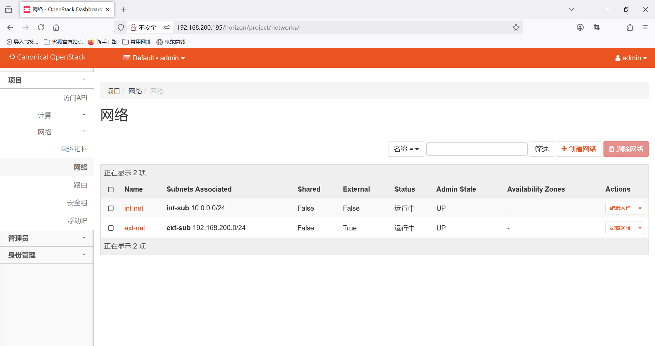This screenshot has height=346, width=655.
Task: Click the tracking protection shield icon
Action: (121, 27)
